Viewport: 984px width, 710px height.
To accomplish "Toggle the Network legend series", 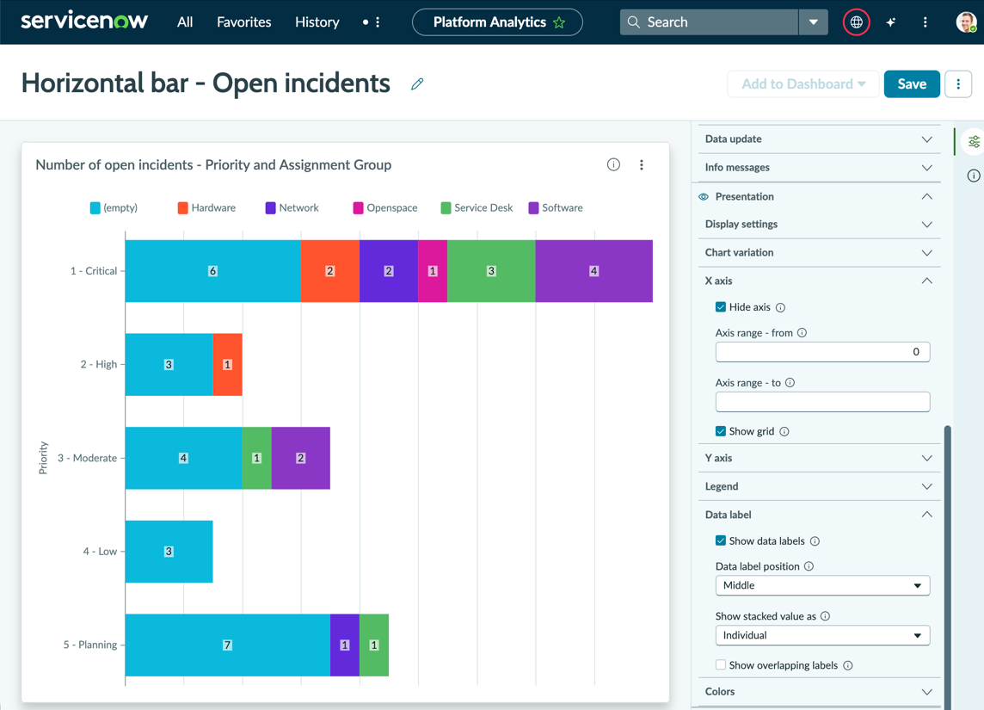I will pos(292,207).
